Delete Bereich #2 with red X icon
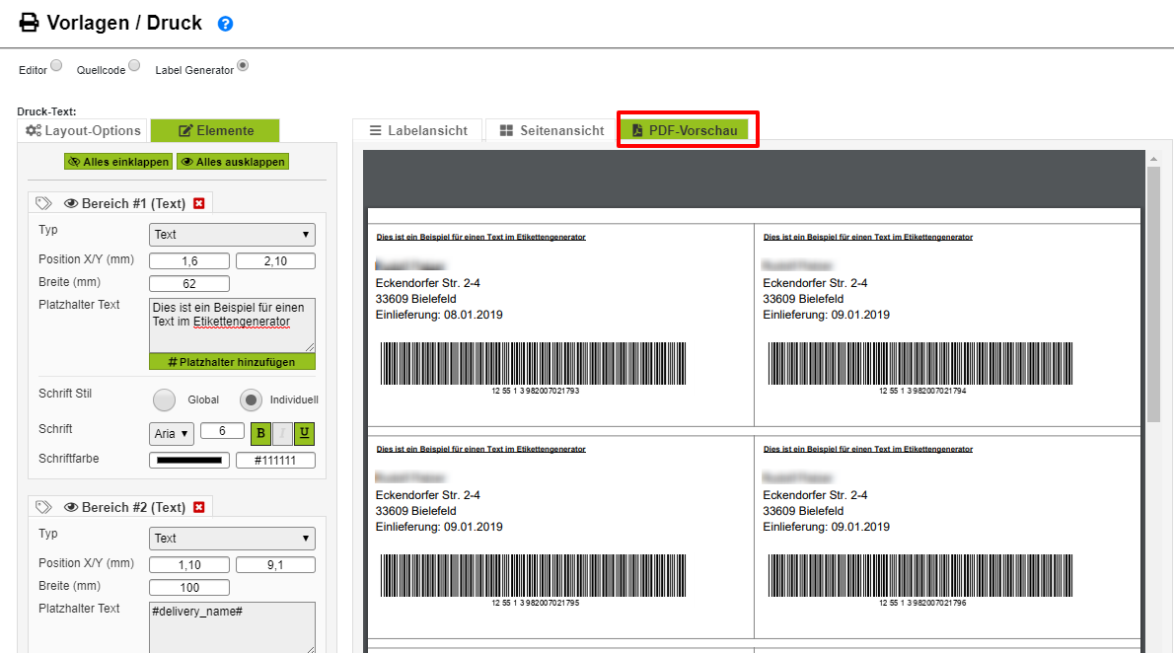Viewport: 1174px width, 653px height. click(x=199, y=508)
